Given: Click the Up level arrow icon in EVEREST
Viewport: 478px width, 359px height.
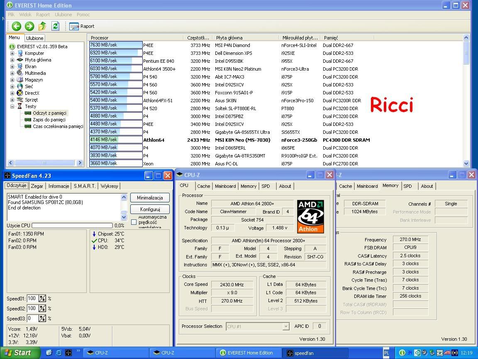Looking at the screenshot, I should coord(42,26).
